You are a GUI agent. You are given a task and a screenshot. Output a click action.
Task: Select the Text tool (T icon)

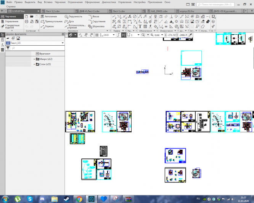coord(140,26)
